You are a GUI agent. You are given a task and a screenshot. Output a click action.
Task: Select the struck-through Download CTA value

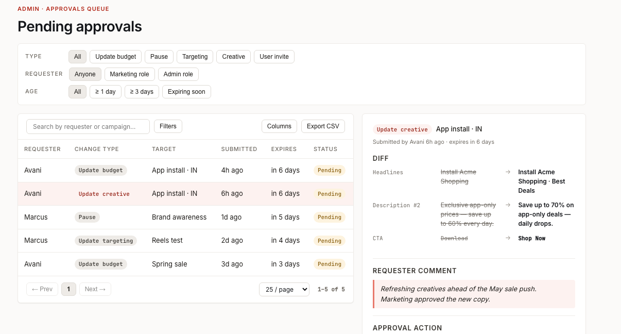tap(454, 238)
